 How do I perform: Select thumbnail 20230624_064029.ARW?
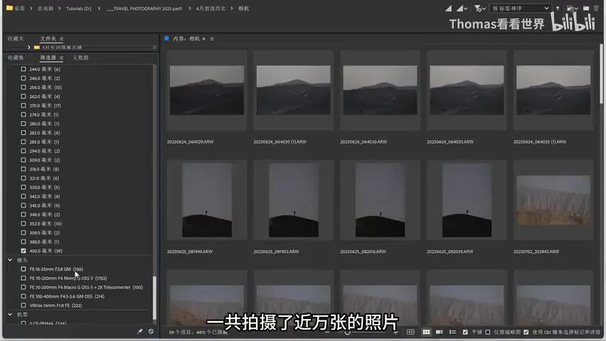coord(207,90)
